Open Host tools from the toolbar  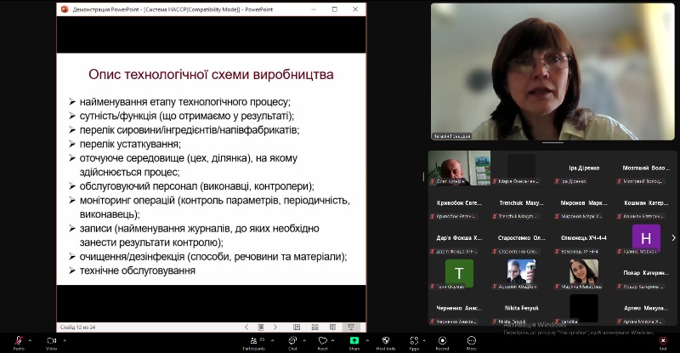tap(386, 341)
